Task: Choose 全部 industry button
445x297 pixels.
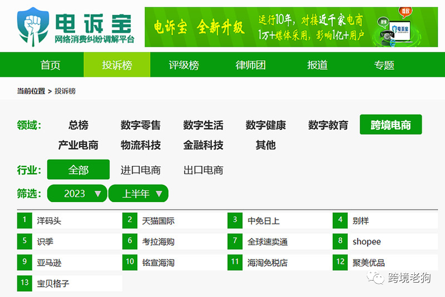Action: [x=78, y=170]
